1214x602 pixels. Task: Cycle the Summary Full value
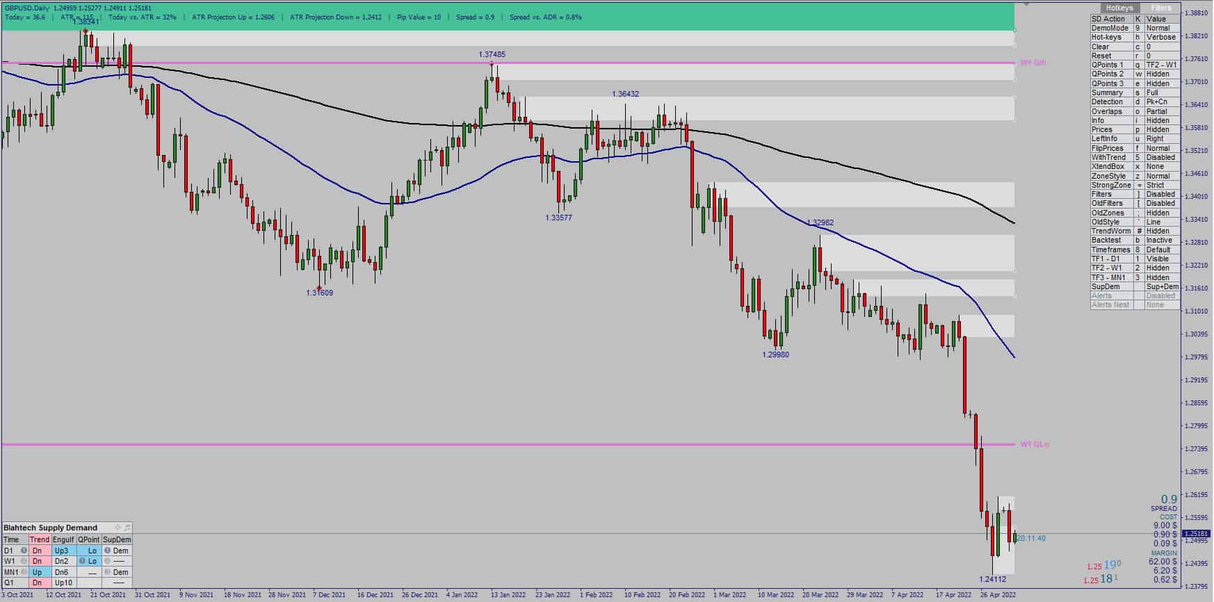[1163, 92]
